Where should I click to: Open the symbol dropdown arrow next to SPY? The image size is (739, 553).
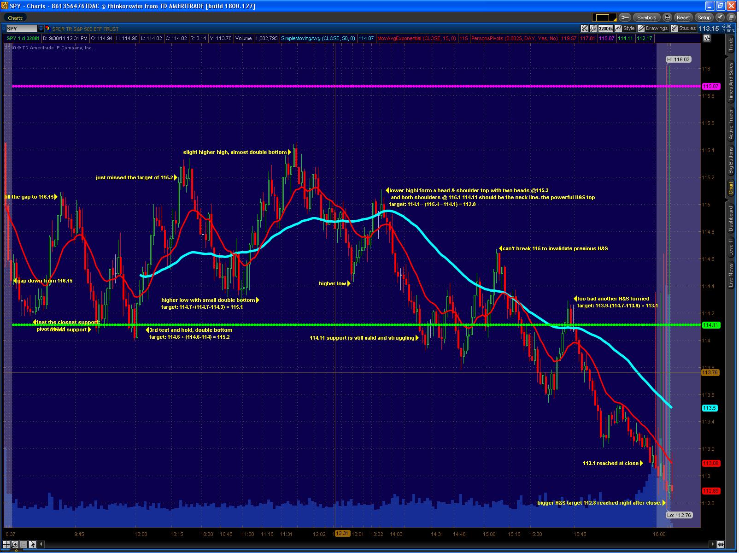coord(41,29)
